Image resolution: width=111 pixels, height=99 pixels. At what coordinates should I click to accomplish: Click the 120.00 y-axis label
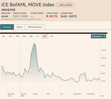tap(104, 50)
